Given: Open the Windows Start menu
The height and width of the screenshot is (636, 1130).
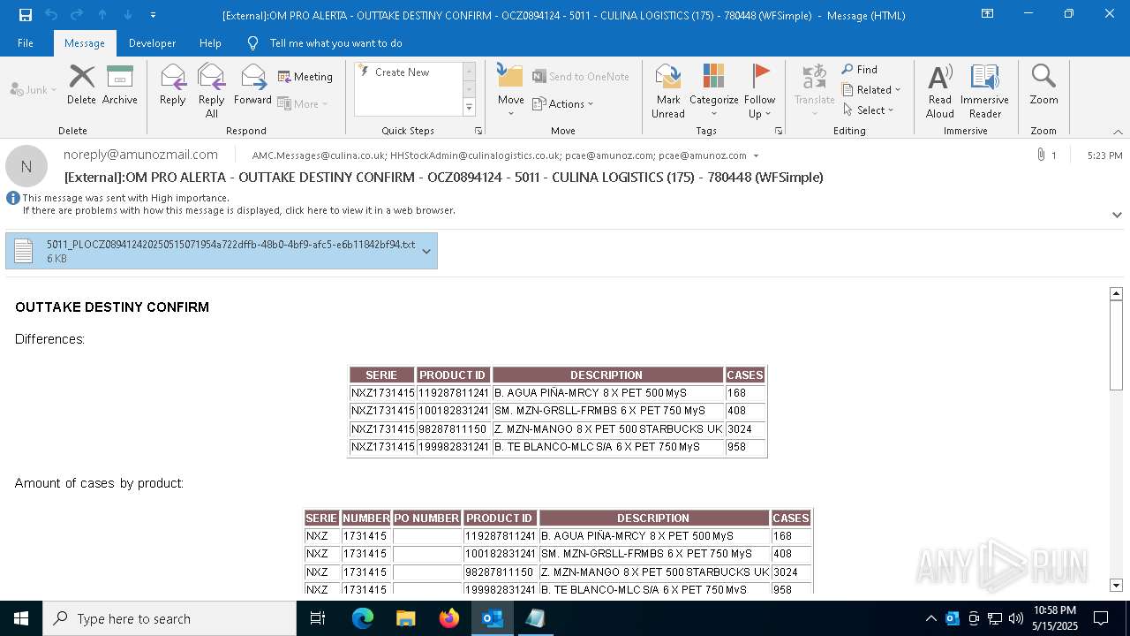Looking at the screenshot, I should click(x=21, y=618).
